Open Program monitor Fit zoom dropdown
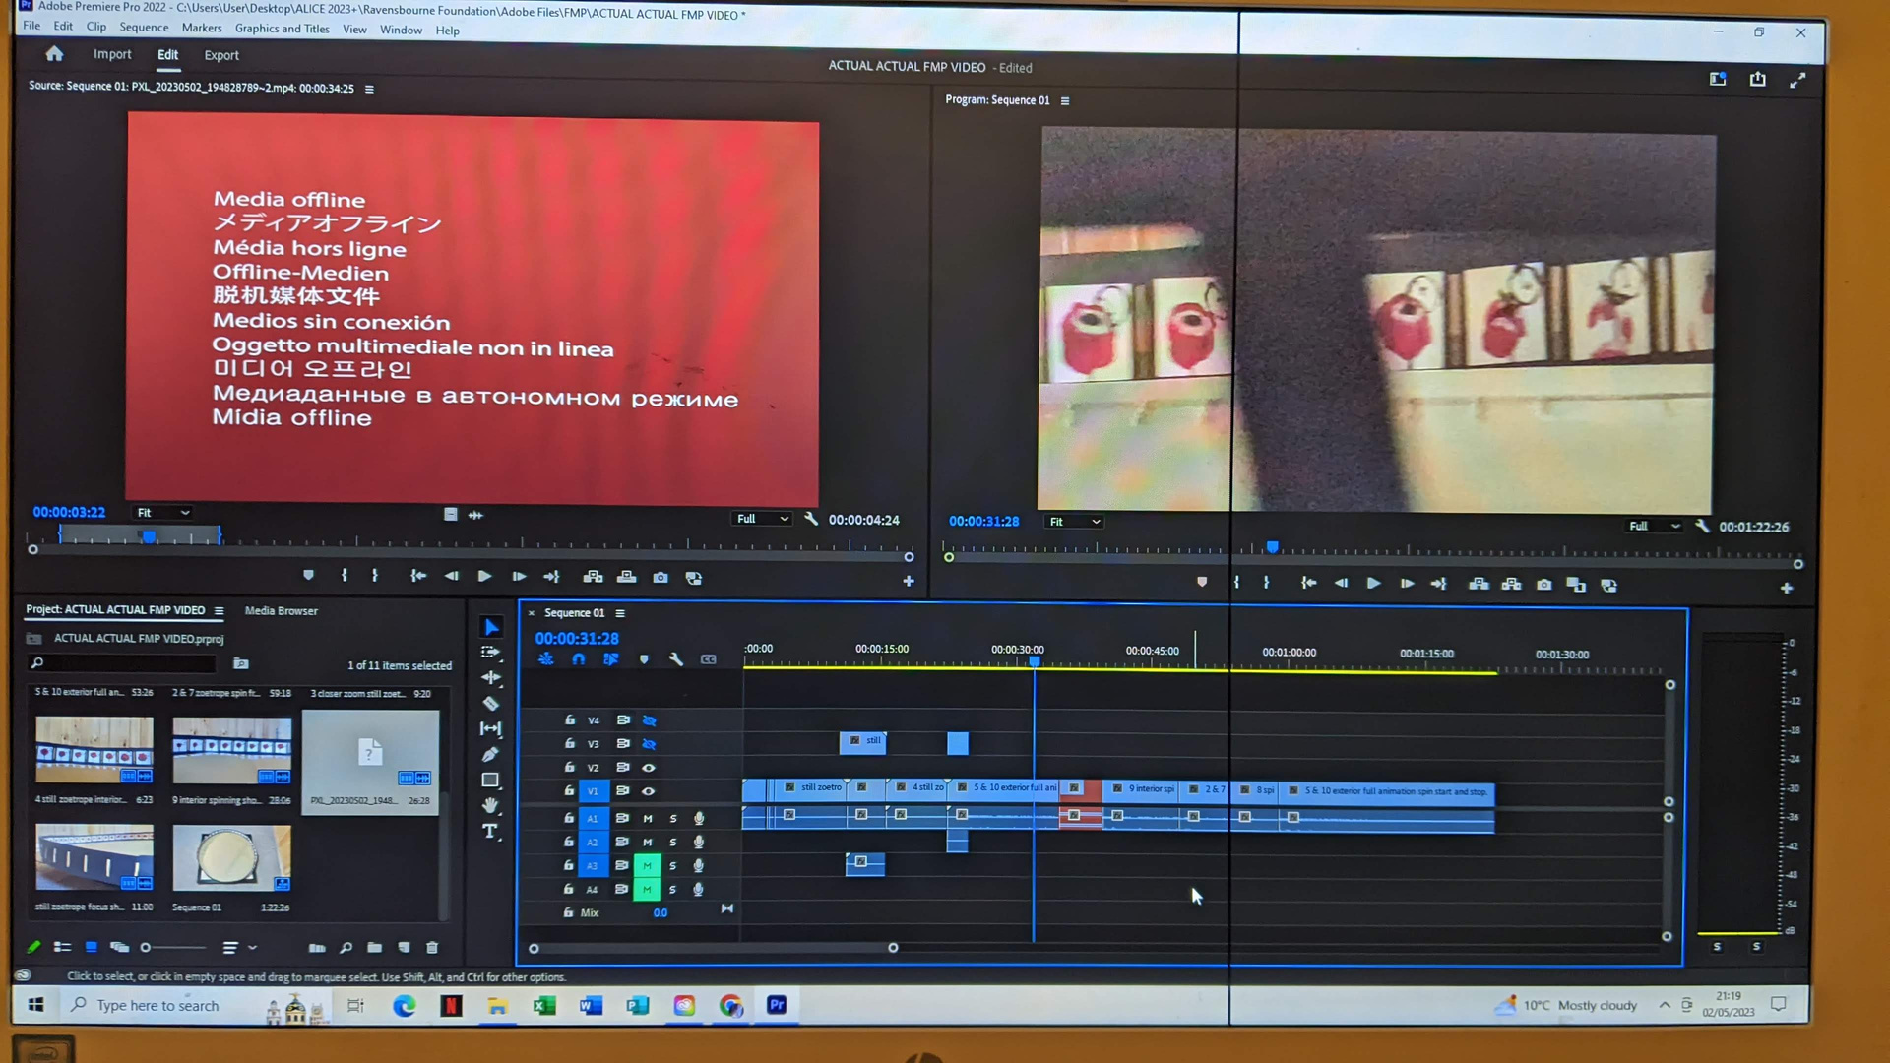 point(1074,522)
